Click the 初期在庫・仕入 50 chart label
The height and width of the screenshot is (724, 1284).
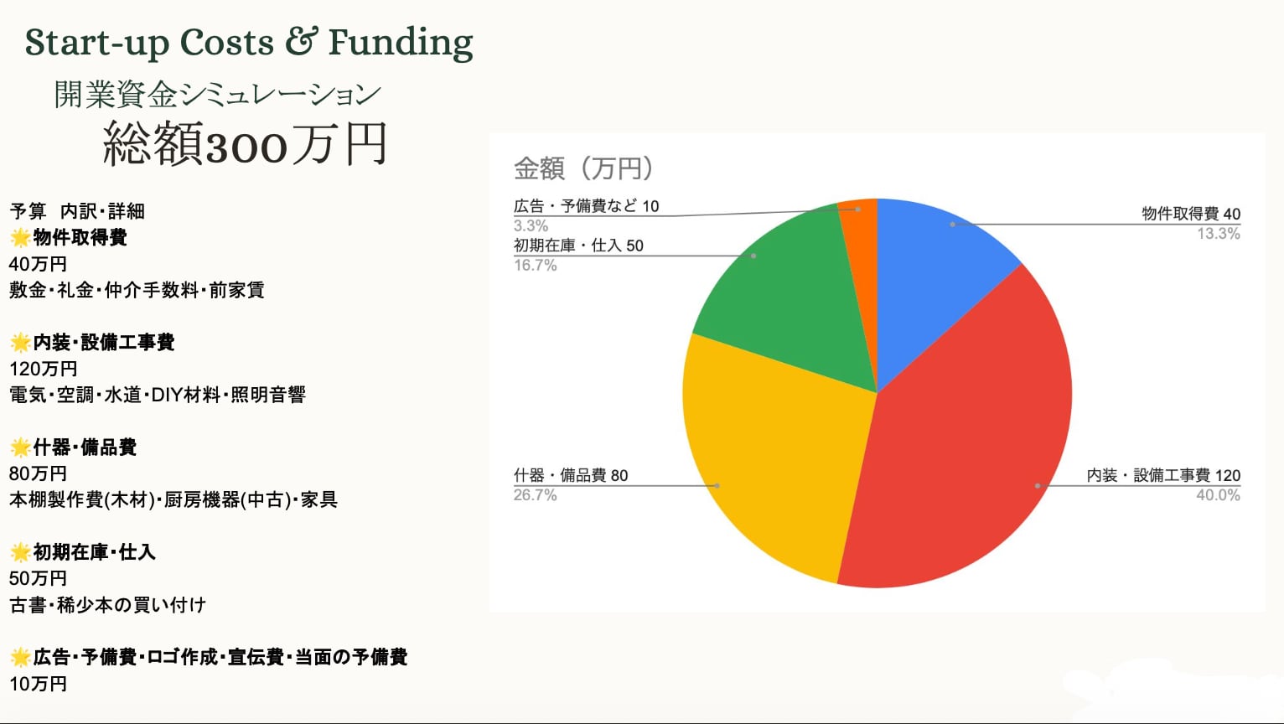578,246
